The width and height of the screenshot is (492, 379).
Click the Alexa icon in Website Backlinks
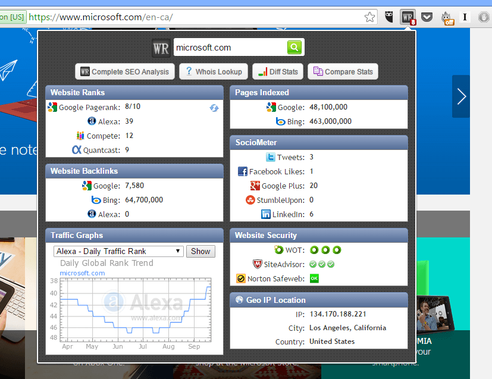click(92, 214)
